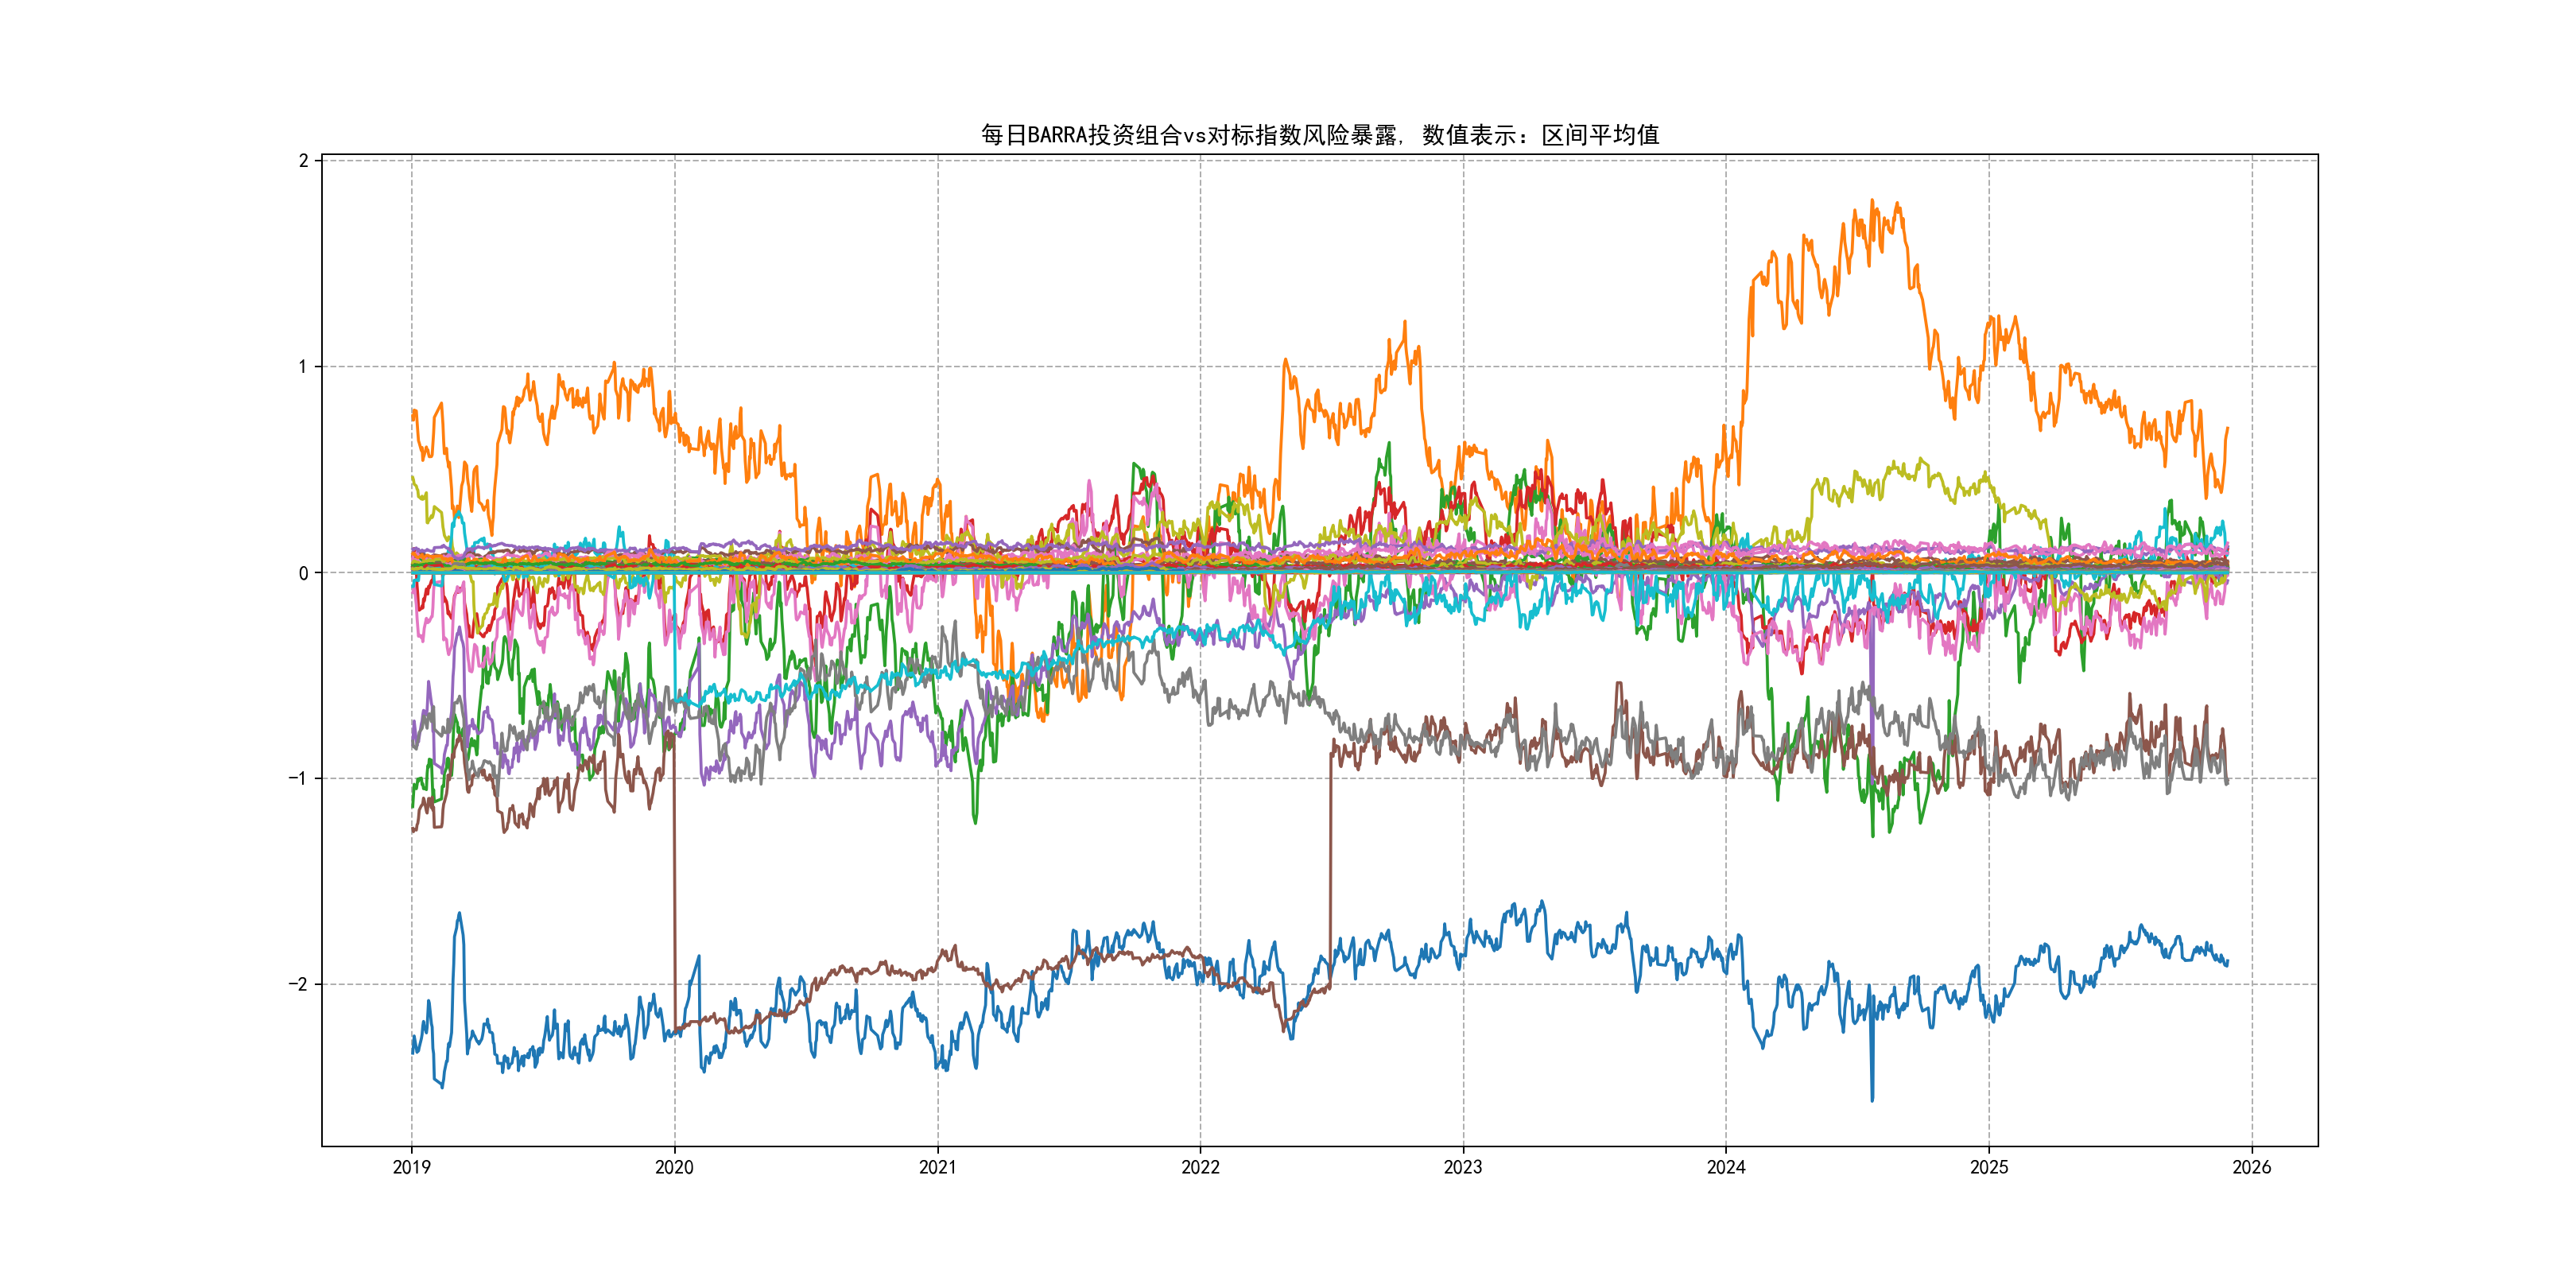Viewport: 2576px width, 1288px height.
Task: Click the 2025 x-axis tick label
Action: [1989, 1167]
